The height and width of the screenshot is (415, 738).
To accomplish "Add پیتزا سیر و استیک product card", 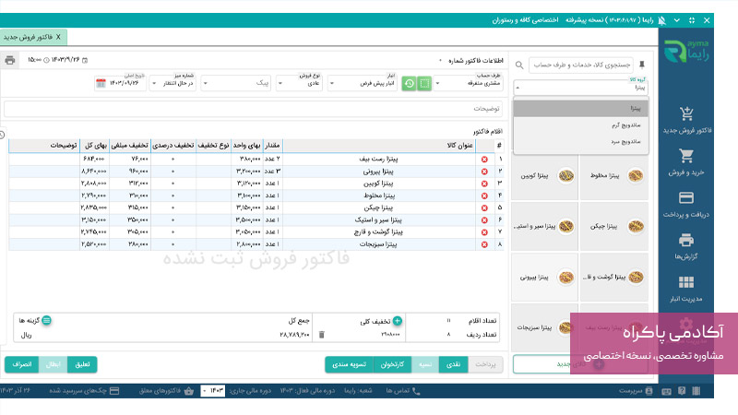I will click(x=544, y=226).
